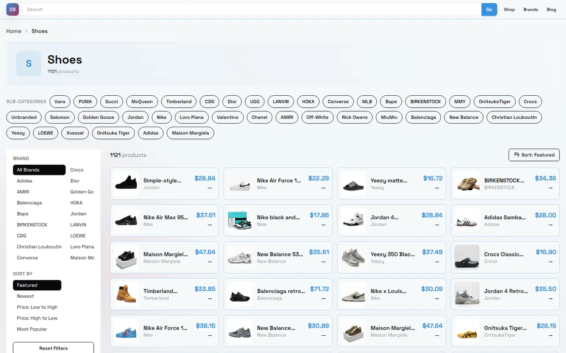Sort by Most Popular
The width and height of the screenshot is (566, 353).
coord(37,329)
